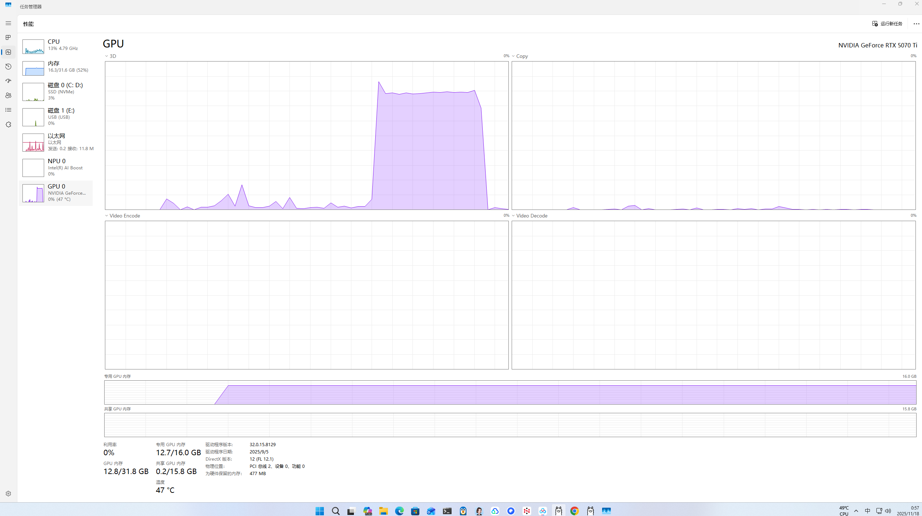The image size is (922, 516).
Task: Open the Details list page icon
Action: click(8, 110)
